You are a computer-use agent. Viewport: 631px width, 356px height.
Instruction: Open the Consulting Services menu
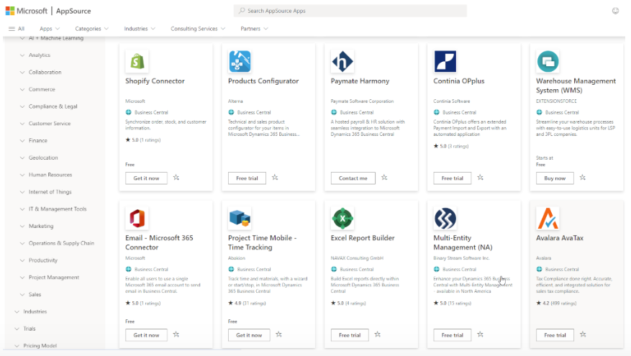pyautogui.click(x=198, y=29)
